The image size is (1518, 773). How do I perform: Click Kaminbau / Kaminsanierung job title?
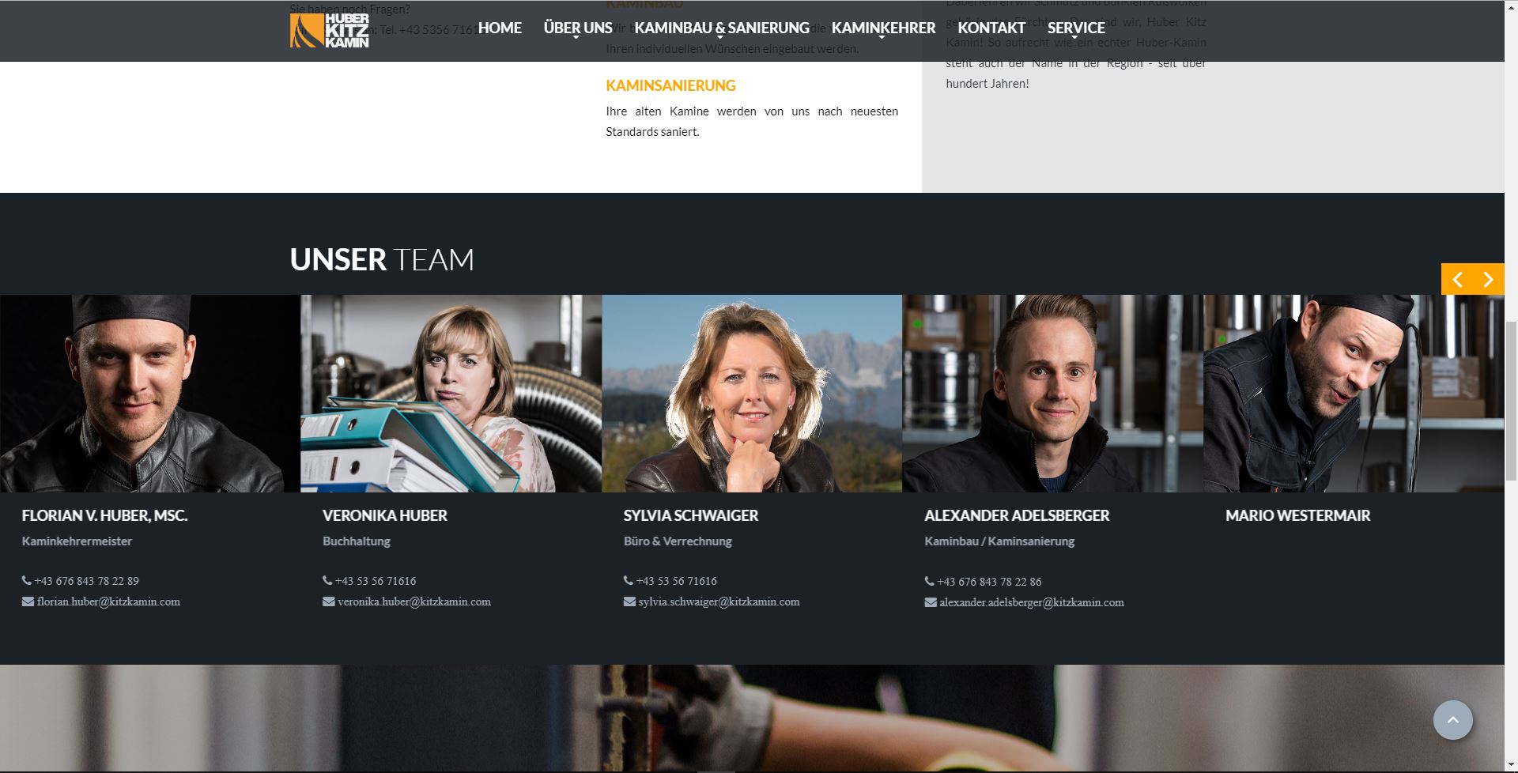(999, 541)
